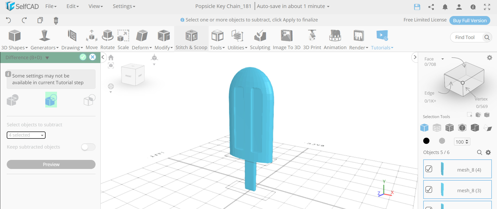
Task: Open the Tools toolbar icon
Action: (217, 40)
